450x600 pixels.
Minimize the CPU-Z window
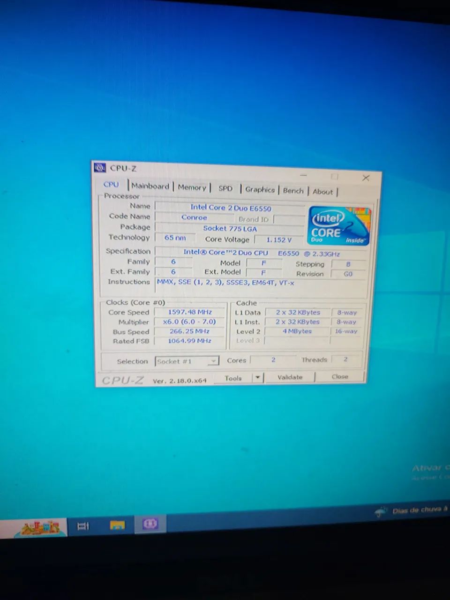tap(304, 175)
